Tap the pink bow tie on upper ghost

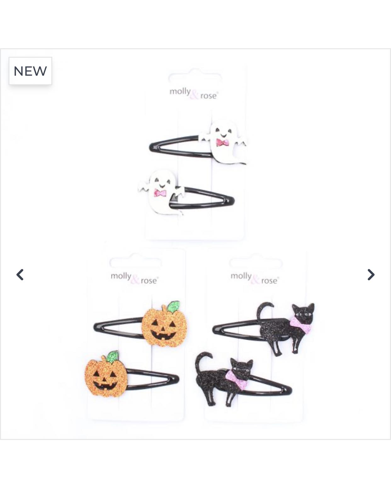pyautogui.click(x=223, y=143)
